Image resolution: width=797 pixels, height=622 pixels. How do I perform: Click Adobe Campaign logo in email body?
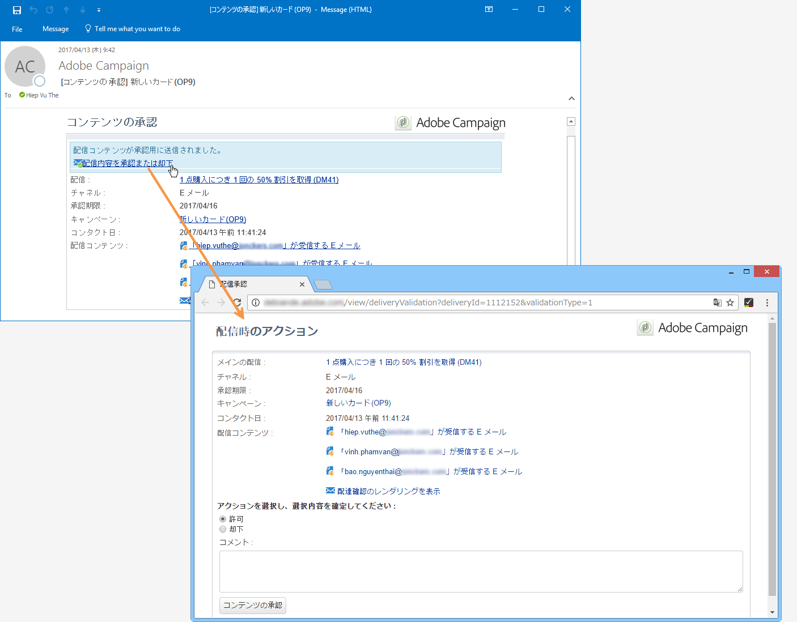tap(450, 123)
